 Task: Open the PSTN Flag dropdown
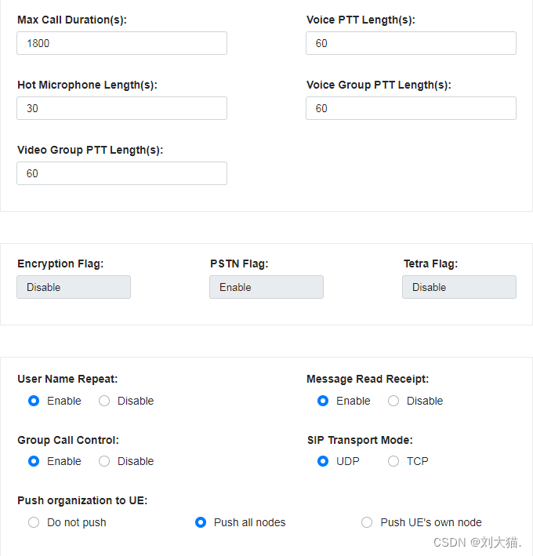click(x=266, y=287)
